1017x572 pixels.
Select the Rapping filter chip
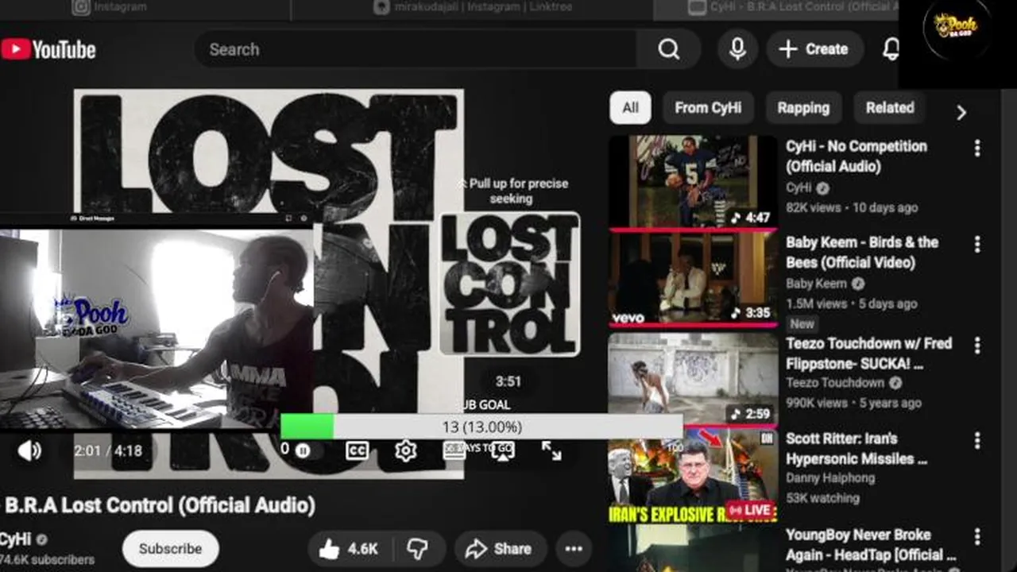coord(803,108)
